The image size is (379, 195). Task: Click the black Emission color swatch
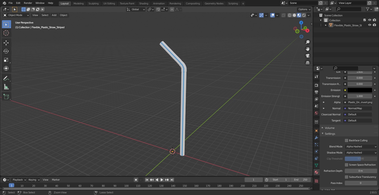(x=360, y=90)
